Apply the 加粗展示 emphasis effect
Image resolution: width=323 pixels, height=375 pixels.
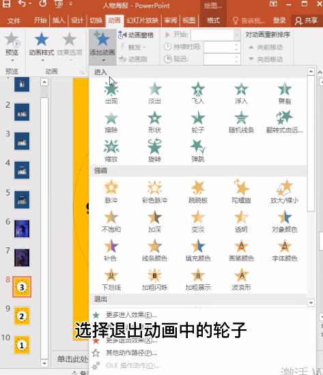[198, 280]
